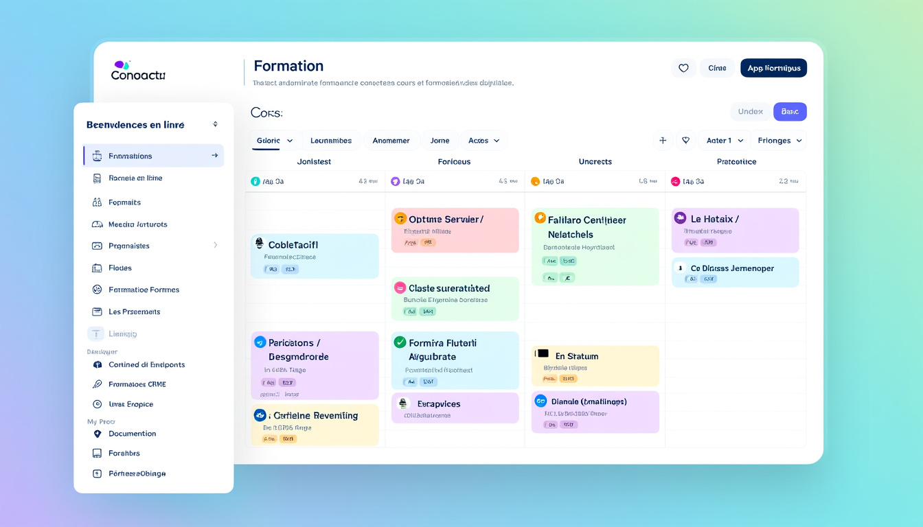
Task: Open the Co Diaass Jemenoper card
Action: tap(735, 272)
